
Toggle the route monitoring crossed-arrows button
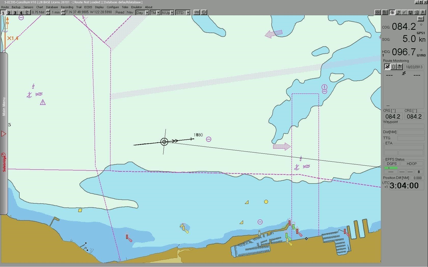pos(387,67)
